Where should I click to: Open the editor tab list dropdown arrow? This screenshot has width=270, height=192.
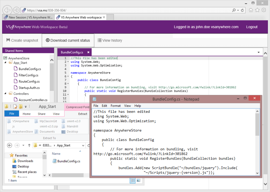pyautogui.click(x=258, y=52)
